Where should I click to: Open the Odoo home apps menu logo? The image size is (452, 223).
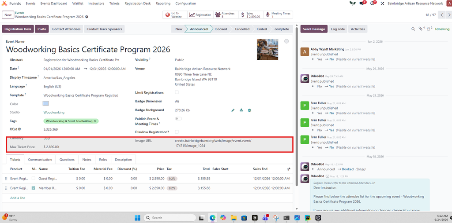click(x=4, y=4)
